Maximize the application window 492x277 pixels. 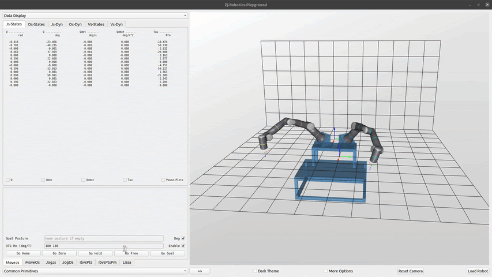tap(478, 5)
